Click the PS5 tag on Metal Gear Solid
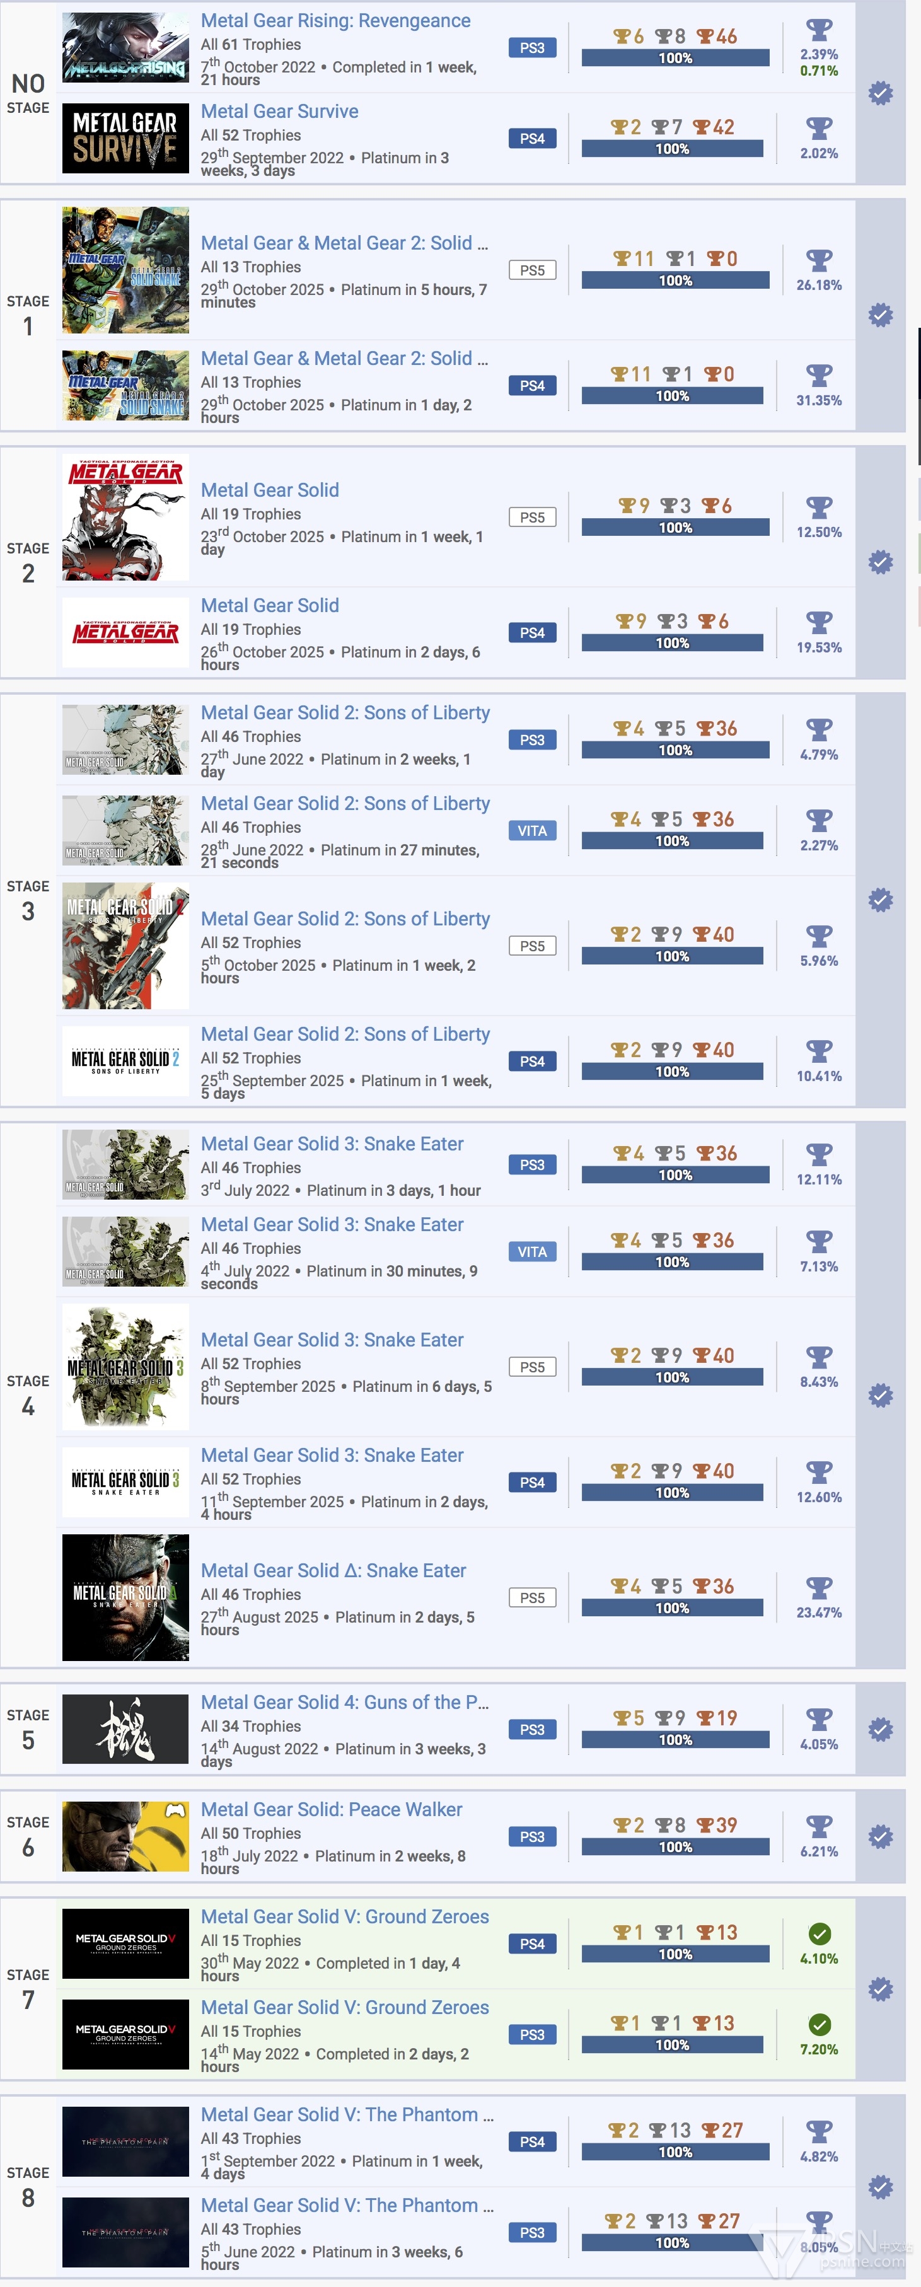 tap(532, 517)
